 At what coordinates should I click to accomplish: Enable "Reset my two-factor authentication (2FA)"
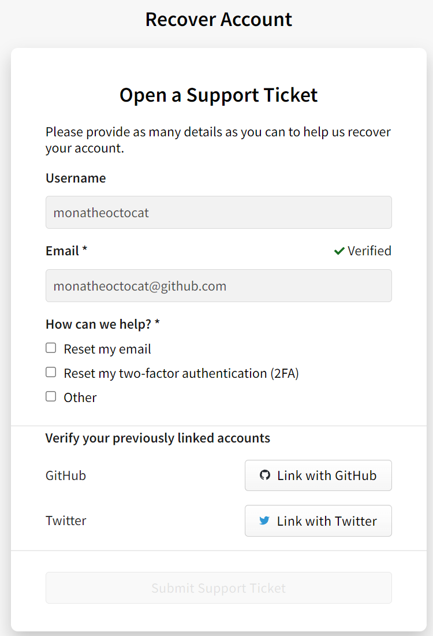51,372
